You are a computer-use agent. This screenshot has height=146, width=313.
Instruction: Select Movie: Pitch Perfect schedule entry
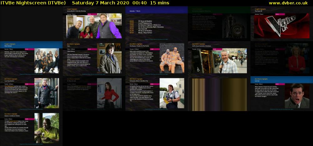coord(141,33)
